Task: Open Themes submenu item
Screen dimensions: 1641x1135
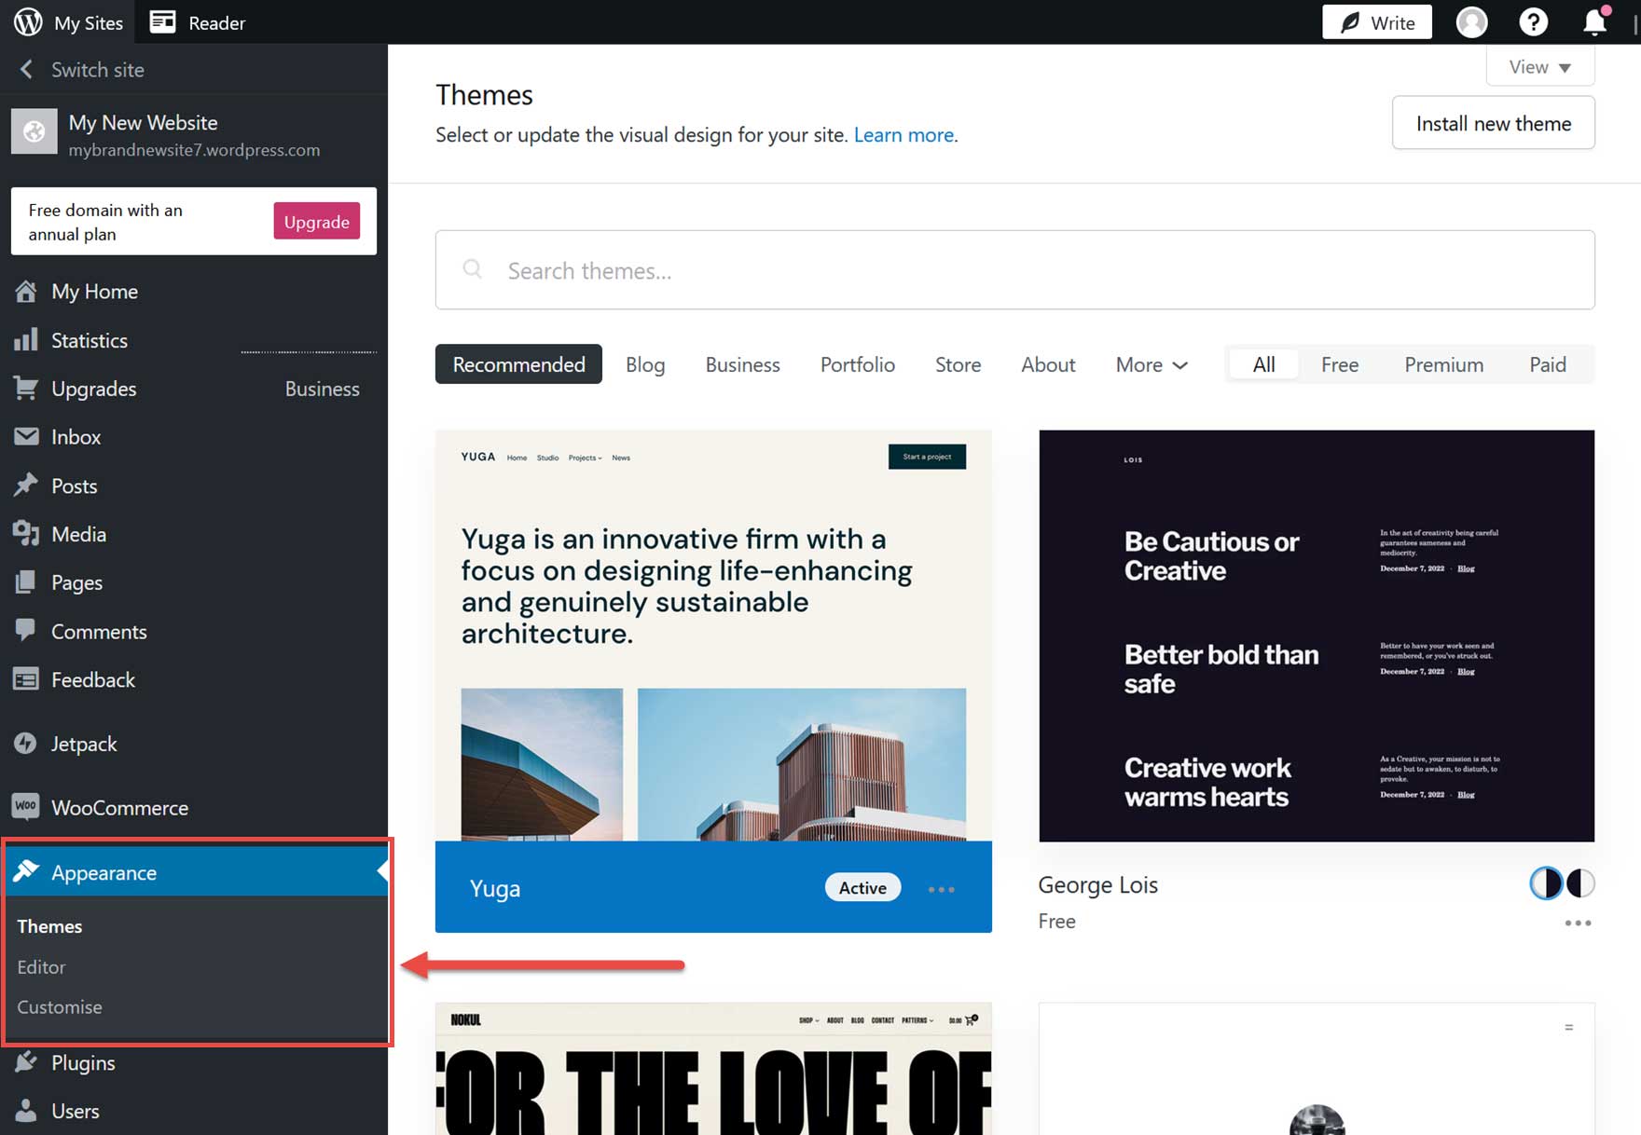Action: [49, 926]
